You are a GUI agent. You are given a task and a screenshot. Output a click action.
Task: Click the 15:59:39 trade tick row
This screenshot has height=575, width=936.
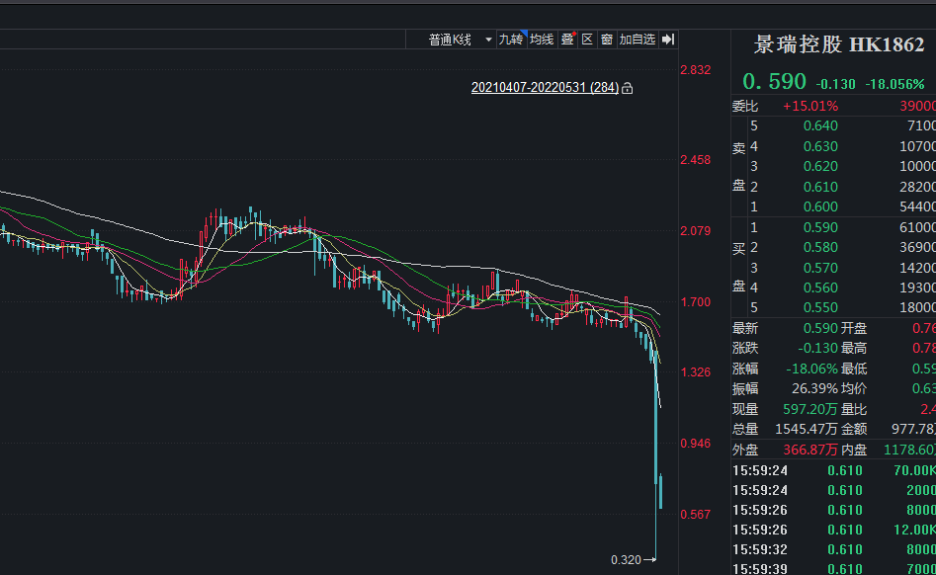830,569
